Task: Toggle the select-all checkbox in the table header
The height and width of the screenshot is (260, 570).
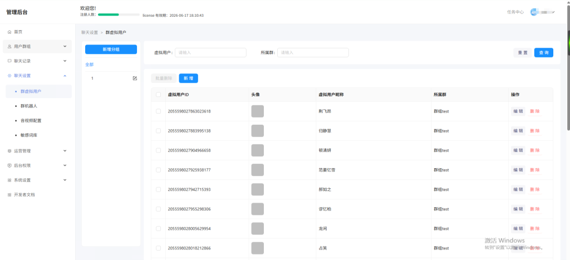Action: click(x=158, y=95)
